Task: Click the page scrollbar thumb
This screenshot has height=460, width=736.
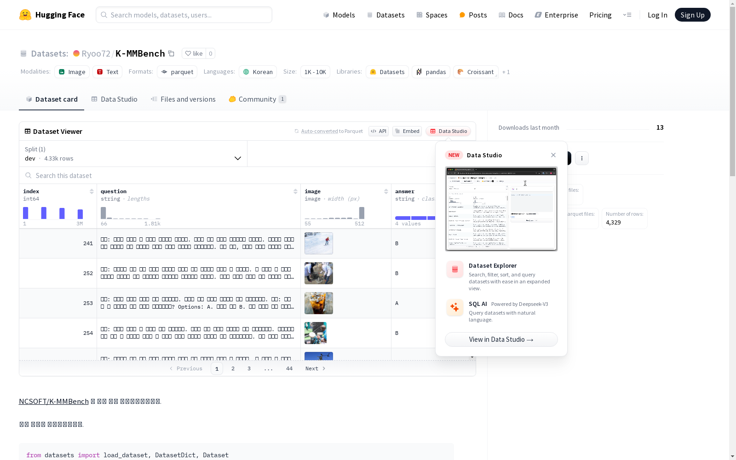Action: pos(732,91)
